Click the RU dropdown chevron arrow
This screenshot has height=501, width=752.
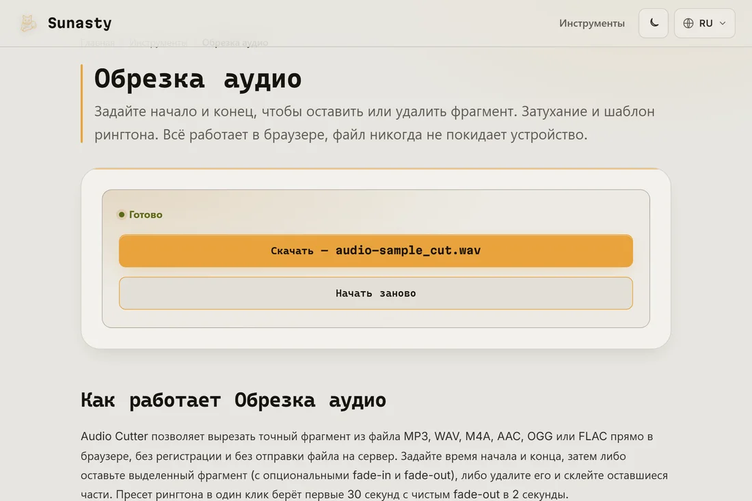coord(723,23)
